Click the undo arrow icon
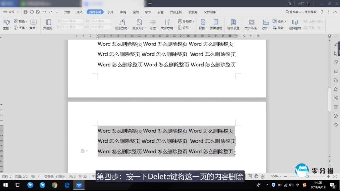Viewport: 340px width, 191px height. 44,12
